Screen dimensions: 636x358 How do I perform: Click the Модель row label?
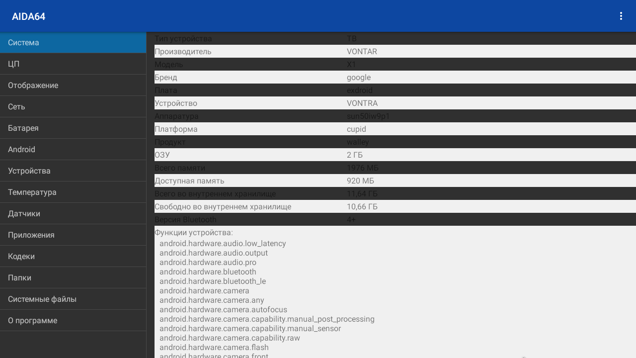coord(169,65)
